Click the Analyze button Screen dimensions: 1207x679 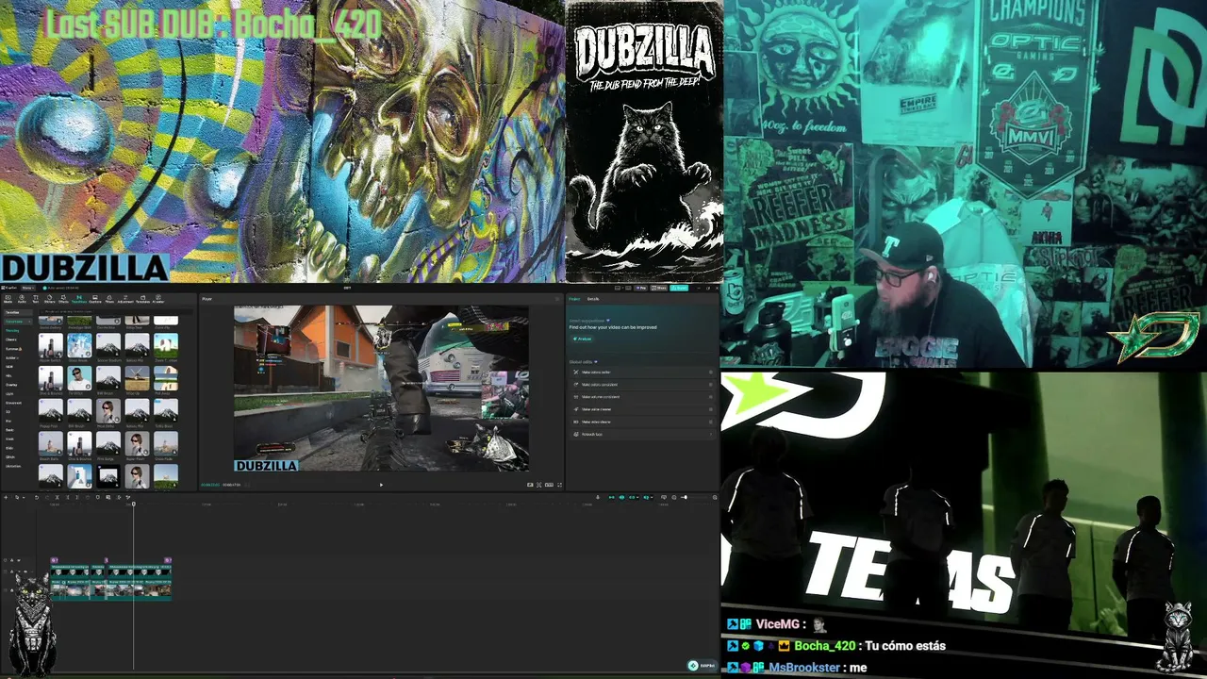(x=584, y=339)
